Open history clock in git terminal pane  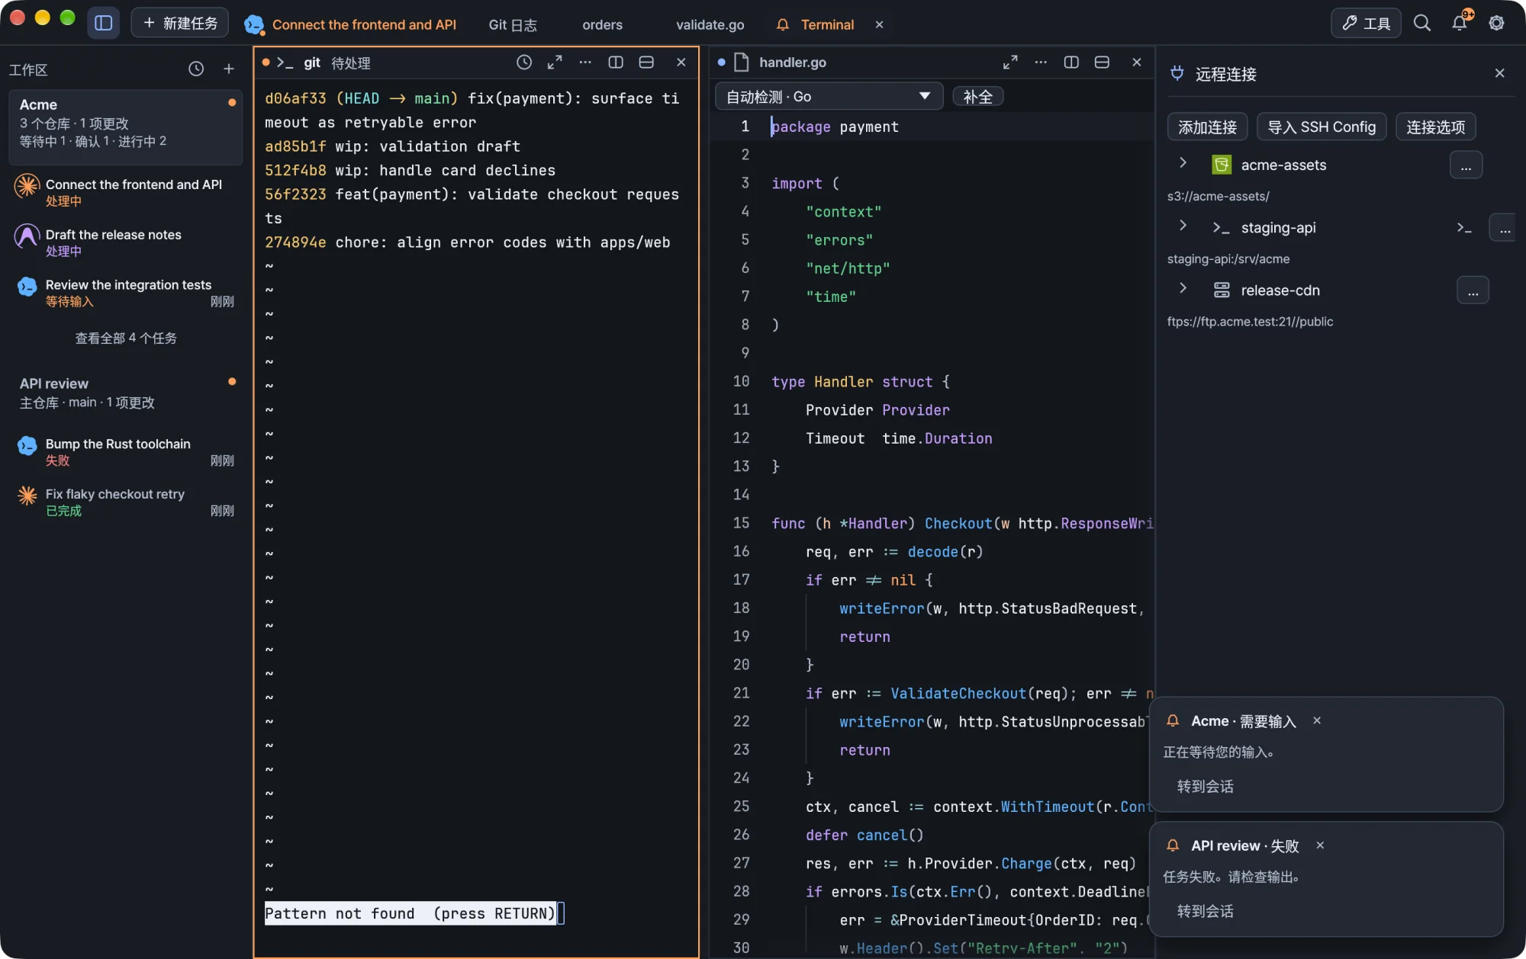pyautogui.click(x=524, y=63)
